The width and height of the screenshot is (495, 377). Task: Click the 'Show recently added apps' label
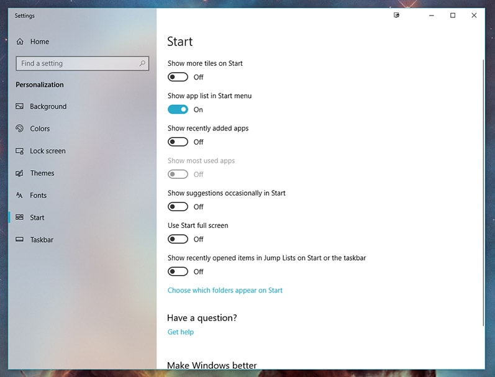click(208, 128)
